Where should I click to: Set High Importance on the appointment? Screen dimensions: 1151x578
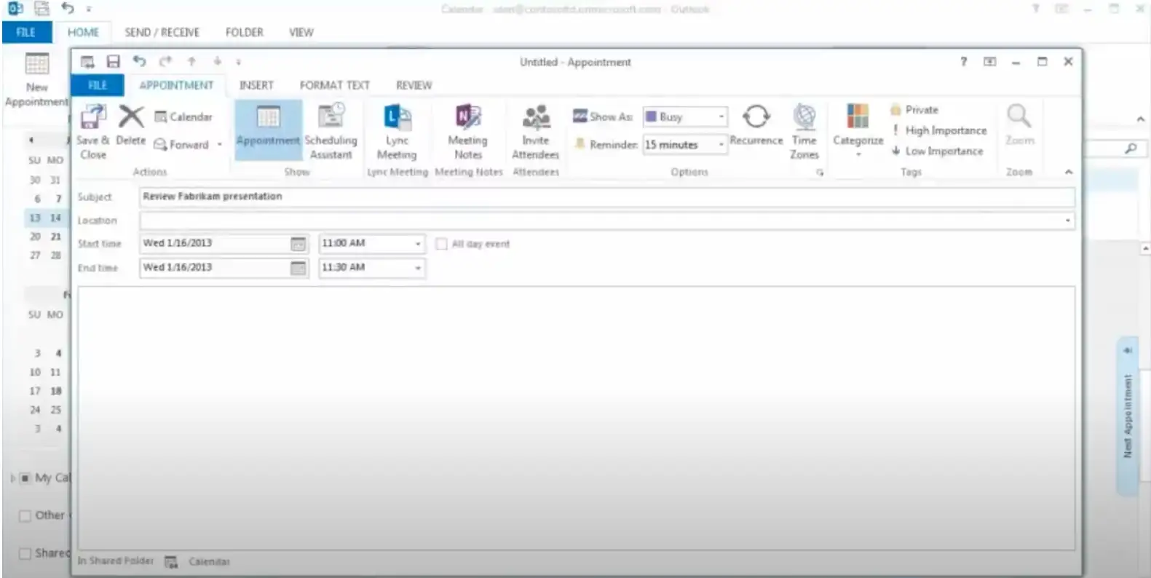tap(945, 130)
